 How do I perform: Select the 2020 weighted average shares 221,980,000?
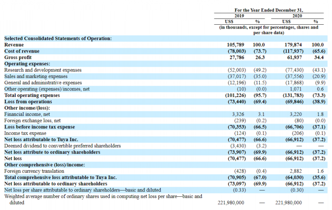pos(288,203)
